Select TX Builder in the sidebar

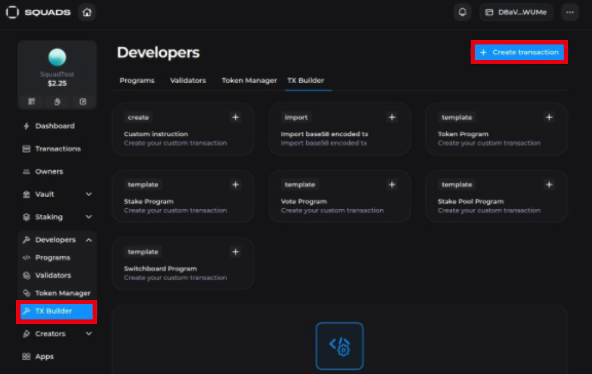pyautogui.click(x=57, y=311)
